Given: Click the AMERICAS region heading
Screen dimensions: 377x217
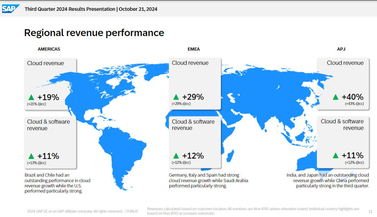Looking at the screenshot, I should (x=49, y=49).
